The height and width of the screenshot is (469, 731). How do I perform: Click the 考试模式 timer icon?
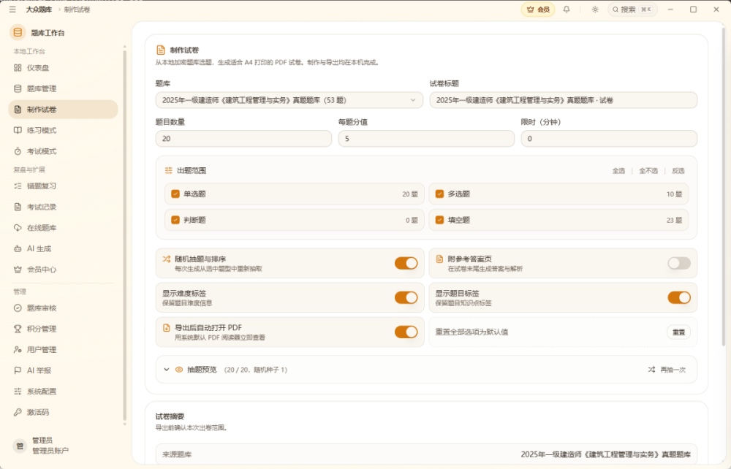18,151
